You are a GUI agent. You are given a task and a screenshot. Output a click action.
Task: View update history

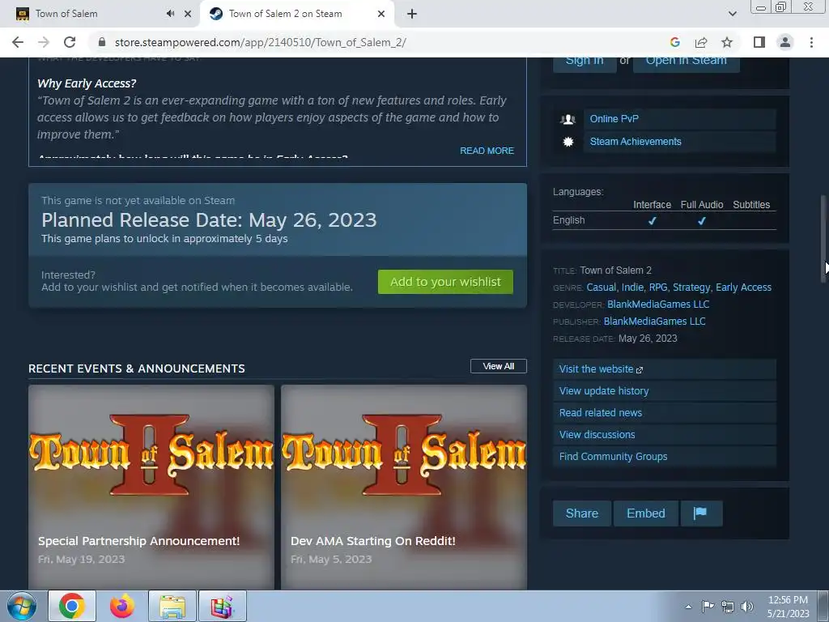coord(664,391)
